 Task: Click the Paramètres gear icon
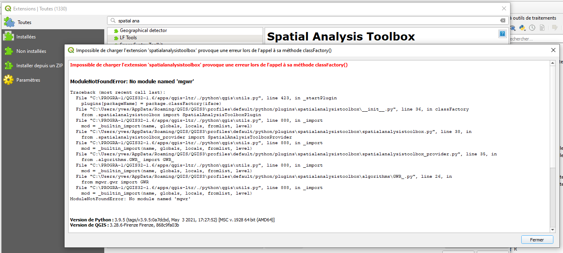[8, 80]
